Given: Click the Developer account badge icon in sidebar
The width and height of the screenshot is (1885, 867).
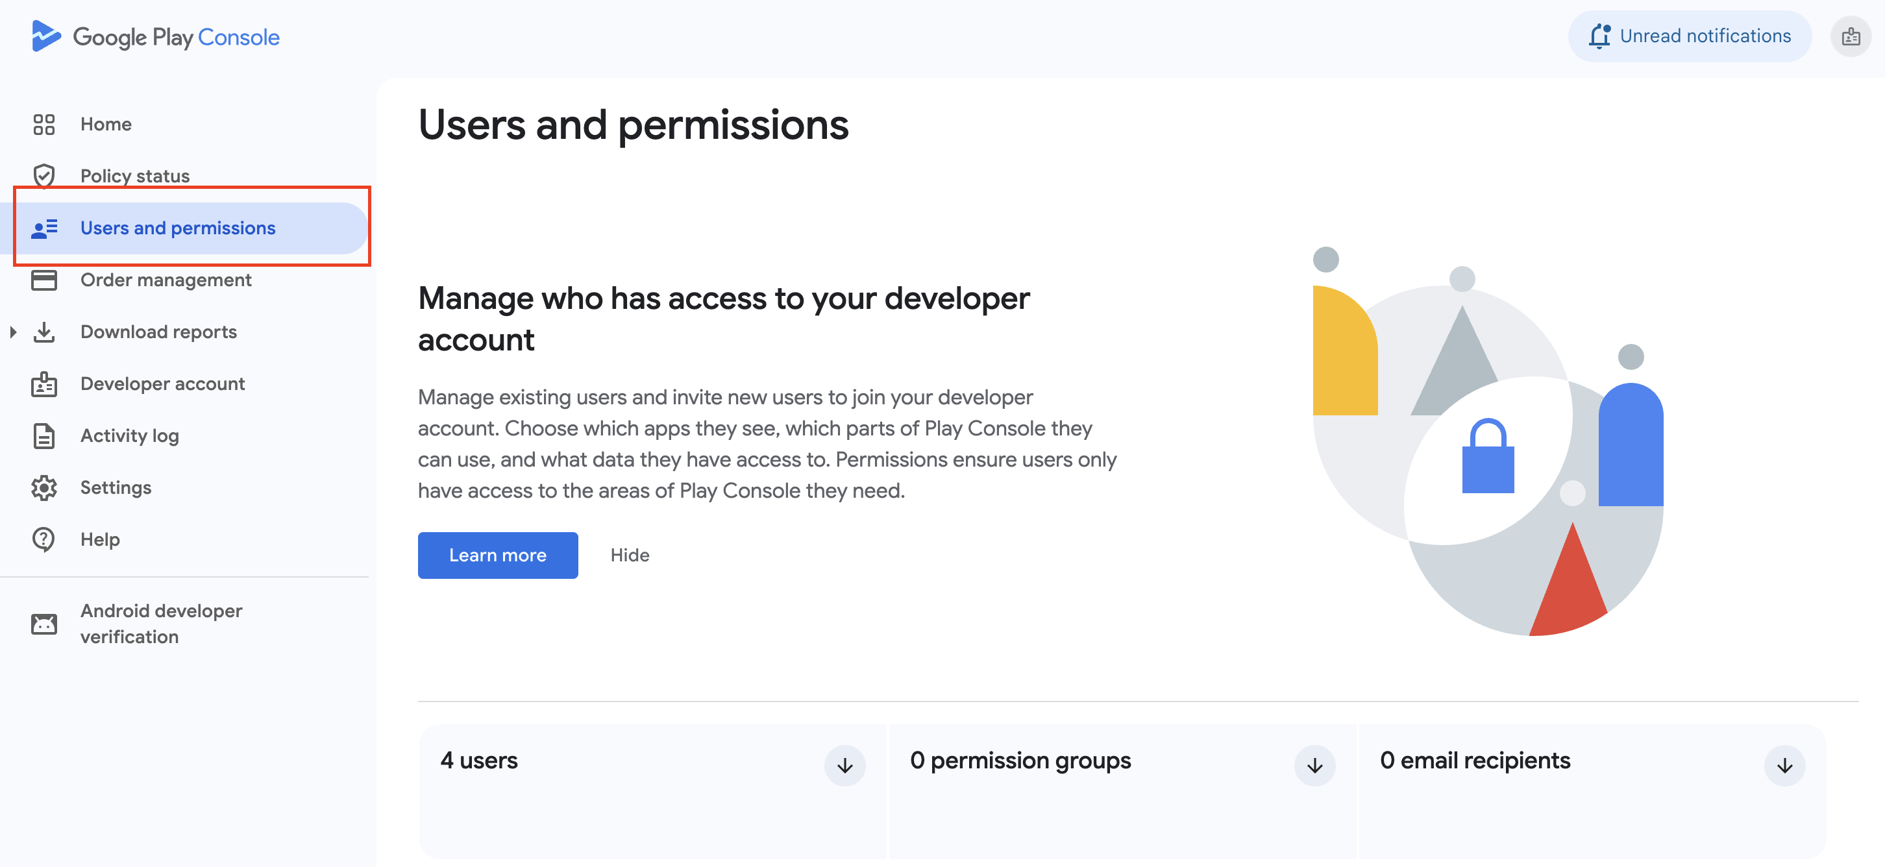Looking at the screenshot, I should (44, 384).
